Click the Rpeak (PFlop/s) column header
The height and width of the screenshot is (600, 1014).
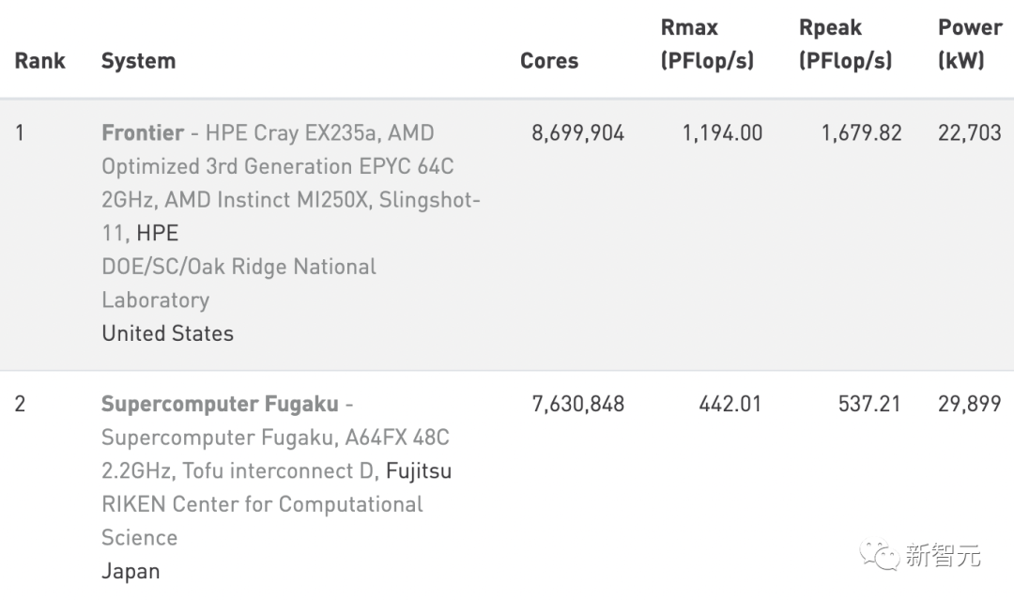click(845, 44)
